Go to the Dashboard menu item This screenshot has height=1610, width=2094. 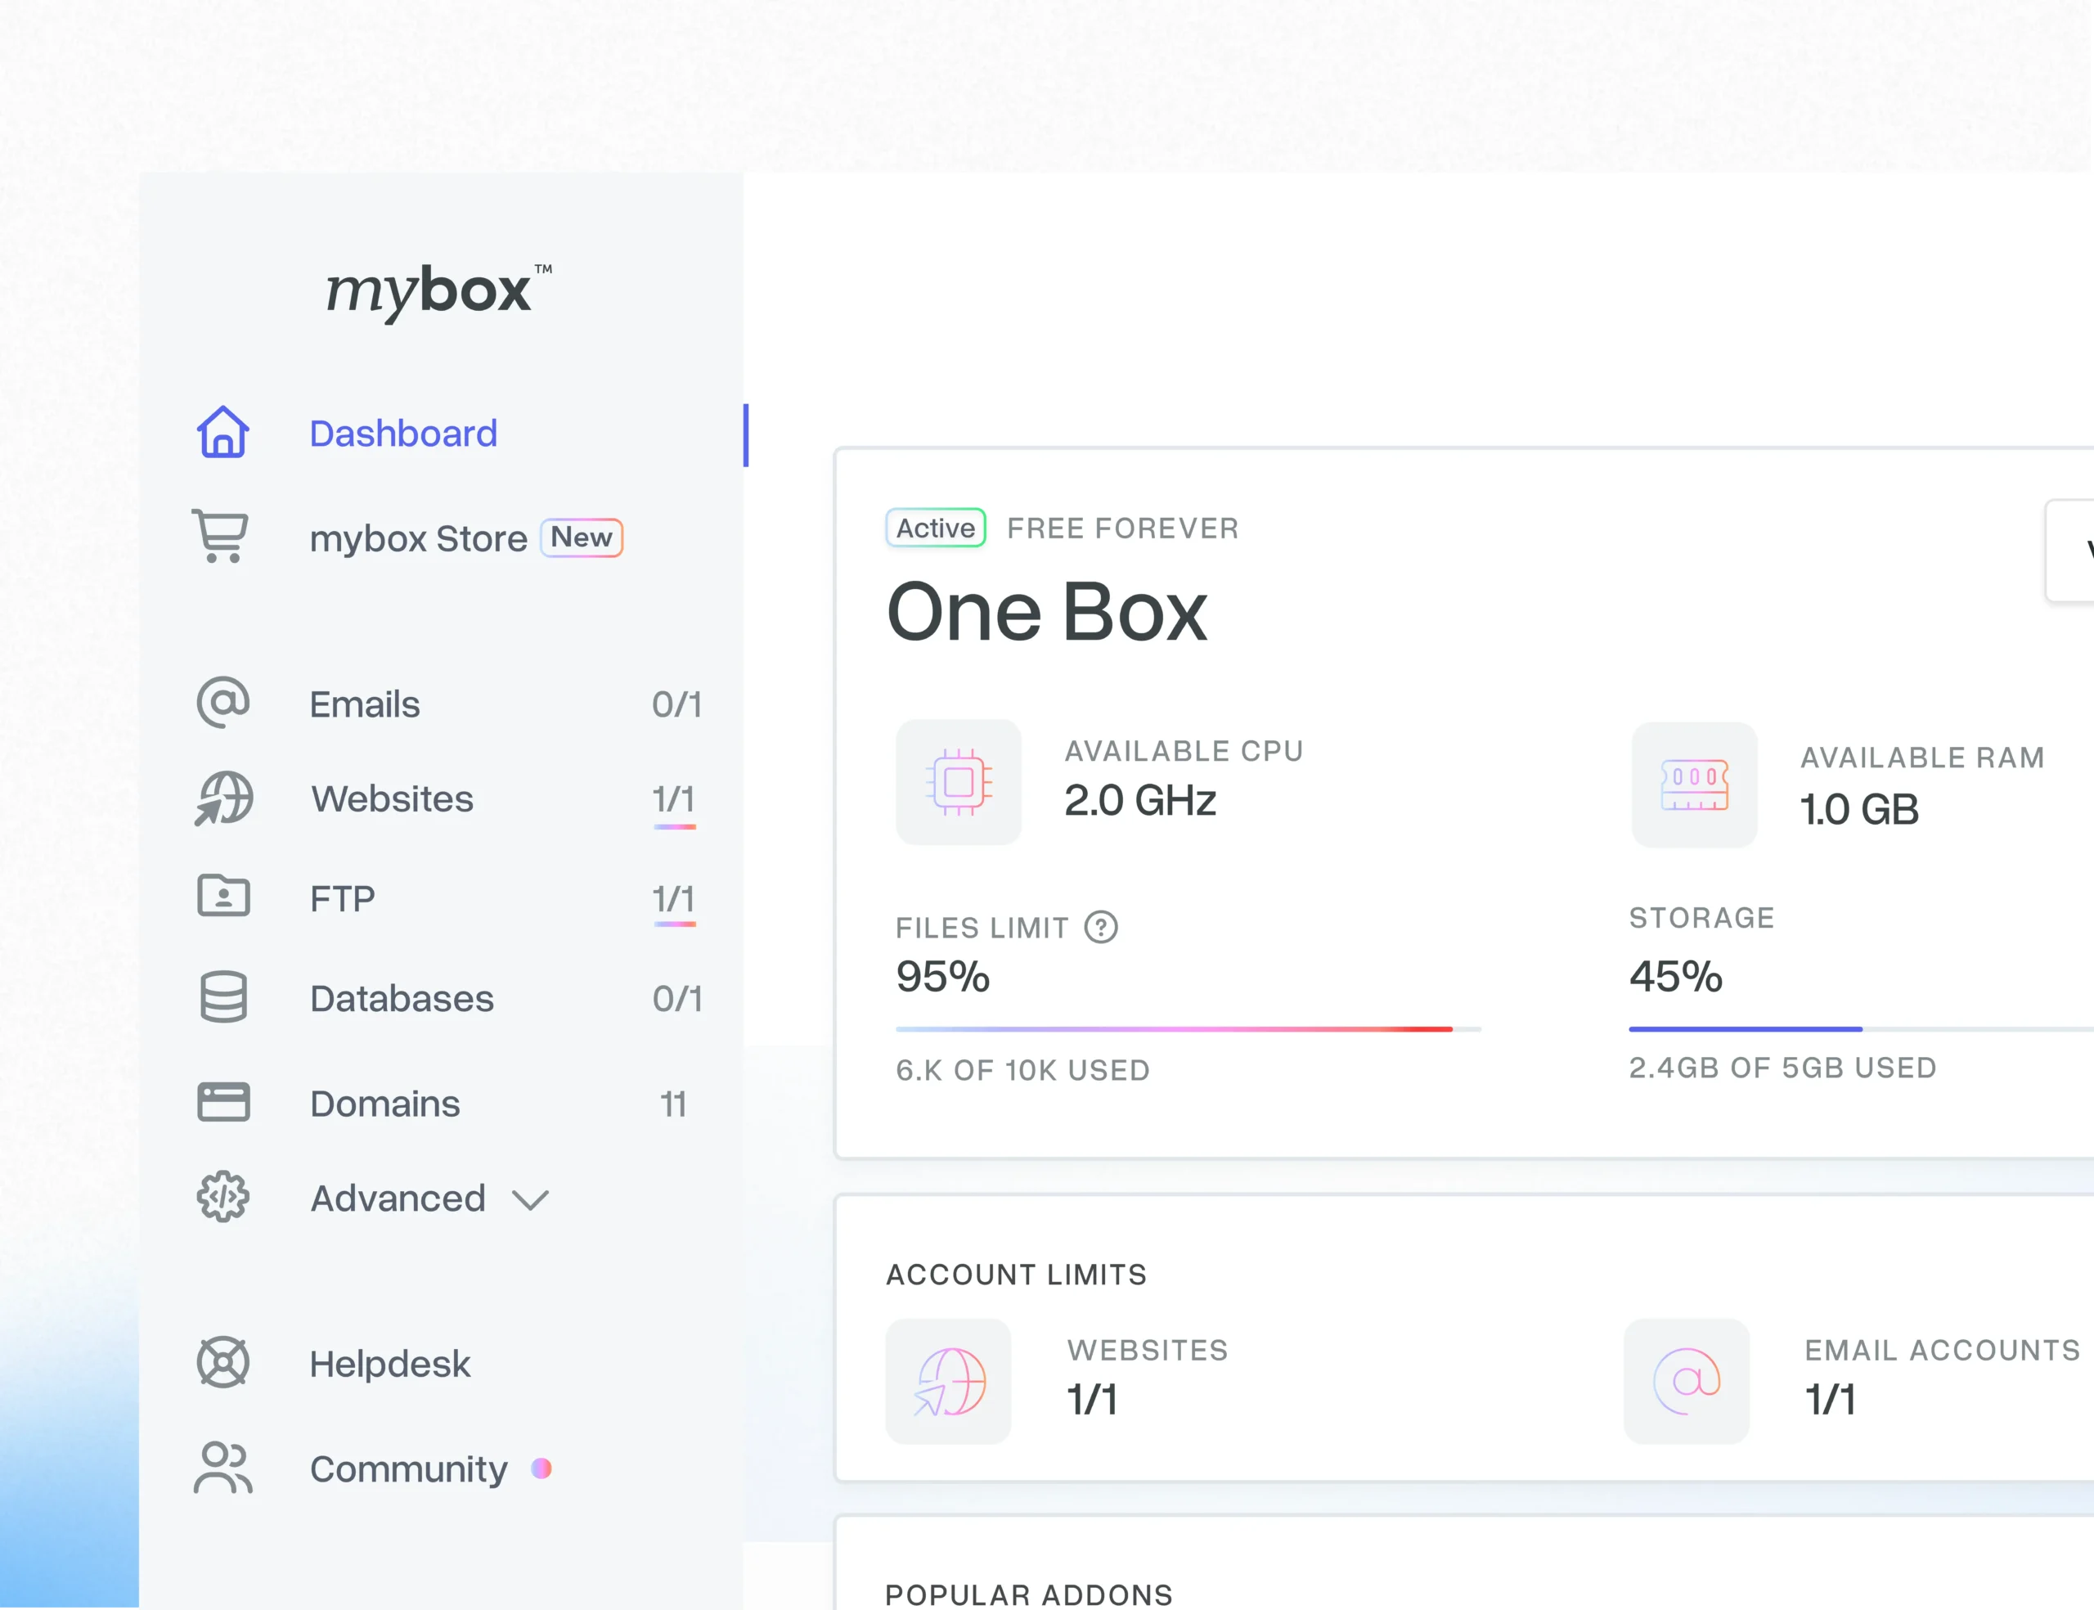click(x=403, y=433)
